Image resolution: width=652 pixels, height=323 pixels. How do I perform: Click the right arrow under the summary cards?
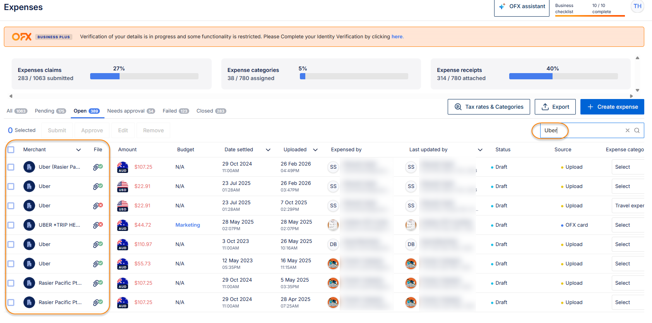[631, 96]
